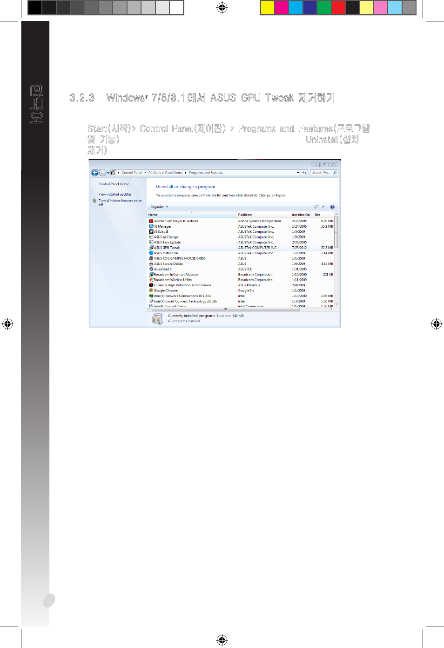444x648 pixels.
Task: Click the installed programs details pane icon
Action: (x=158, y=318)
